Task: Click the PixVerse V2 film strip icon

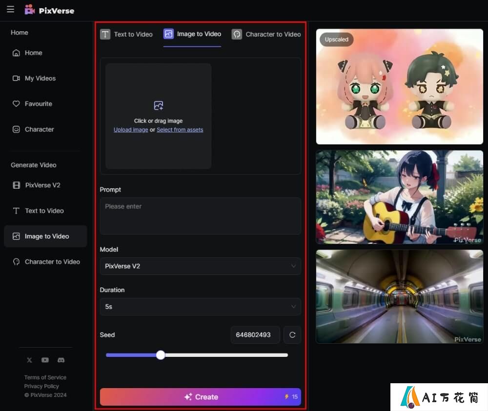Action: [16, 185]
